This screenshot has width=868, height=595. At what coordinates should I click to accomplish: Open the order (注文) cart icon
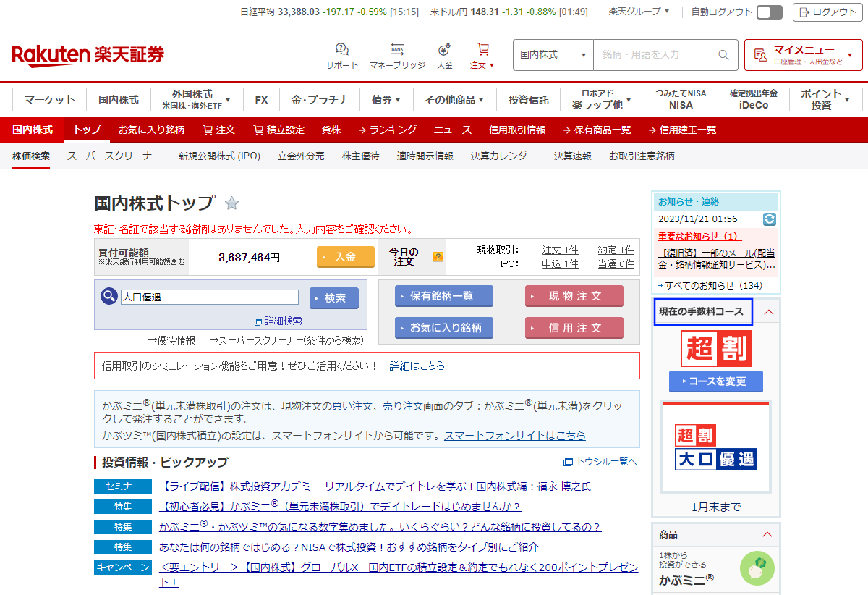[x=482, y=50]
